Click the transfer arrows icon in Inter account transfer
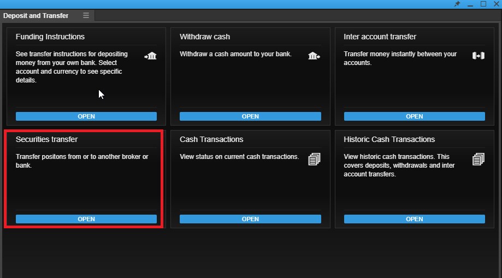Image resolution: width=502 pixels, height=278 pixels. point(479,56)
